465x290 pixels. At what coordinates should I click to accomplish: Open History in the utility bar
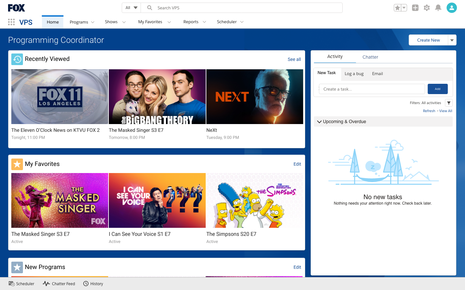93,284
